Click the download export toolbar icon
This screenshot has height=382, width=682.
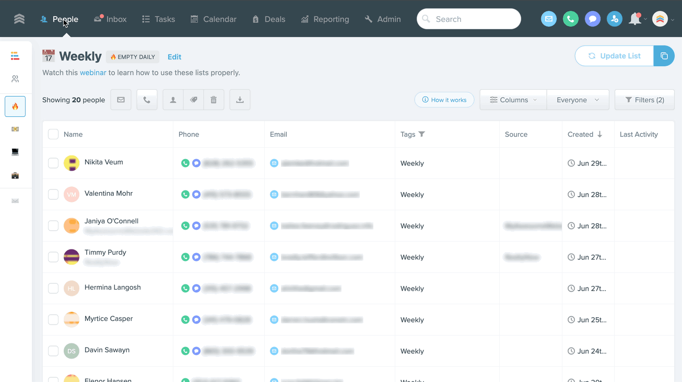240,100
